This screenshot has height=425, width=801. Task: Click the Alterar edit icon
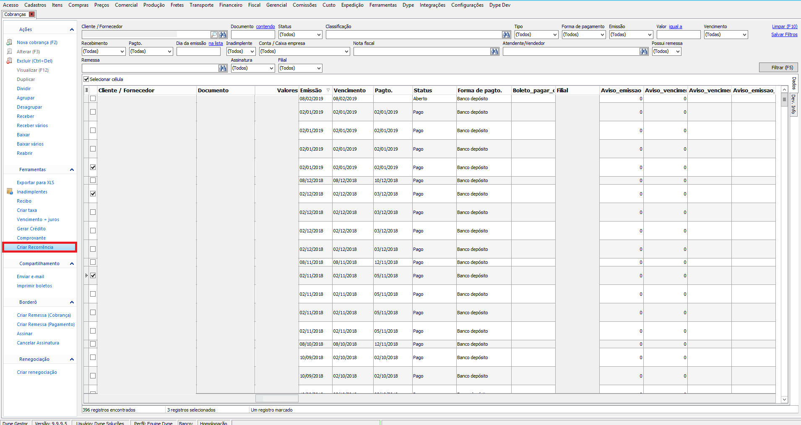[x=9, y=52]
